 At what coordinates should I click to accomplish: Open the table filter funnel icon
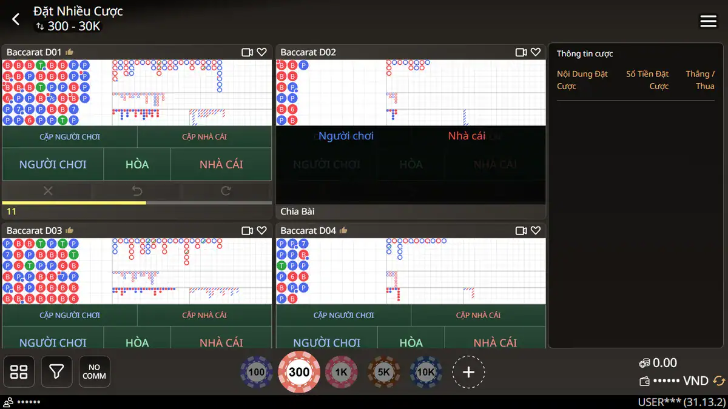pyautogui.click(x=57, y=371)
